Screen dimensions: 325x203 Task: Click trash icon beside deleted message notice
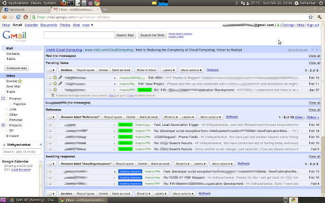pos(53,95)
